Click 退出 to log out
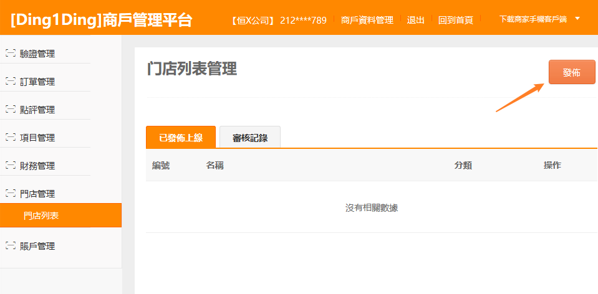Image resolution: width=598 pixels, height=294 pixels. pyautogui.click(x=415, y=20)
